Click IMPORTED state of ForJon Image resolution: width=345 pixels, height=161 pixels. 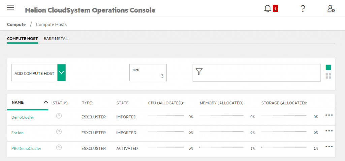pyautogui.click(x=126, y=133)
